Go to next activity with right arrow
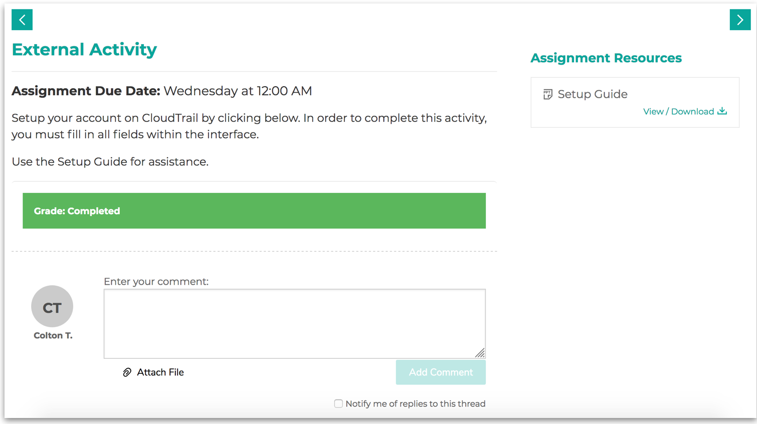 (740, 20)
